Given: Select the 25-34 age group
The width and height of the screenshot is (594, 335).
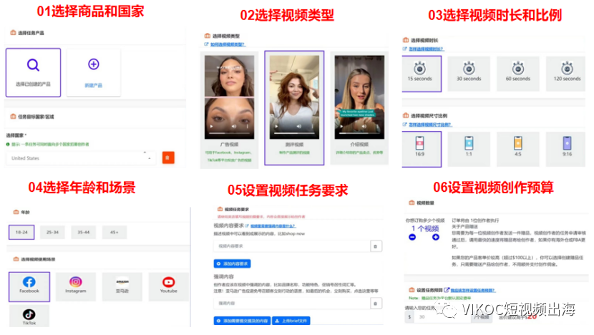Looking at the screenshot, I should [x=52, y=233].
